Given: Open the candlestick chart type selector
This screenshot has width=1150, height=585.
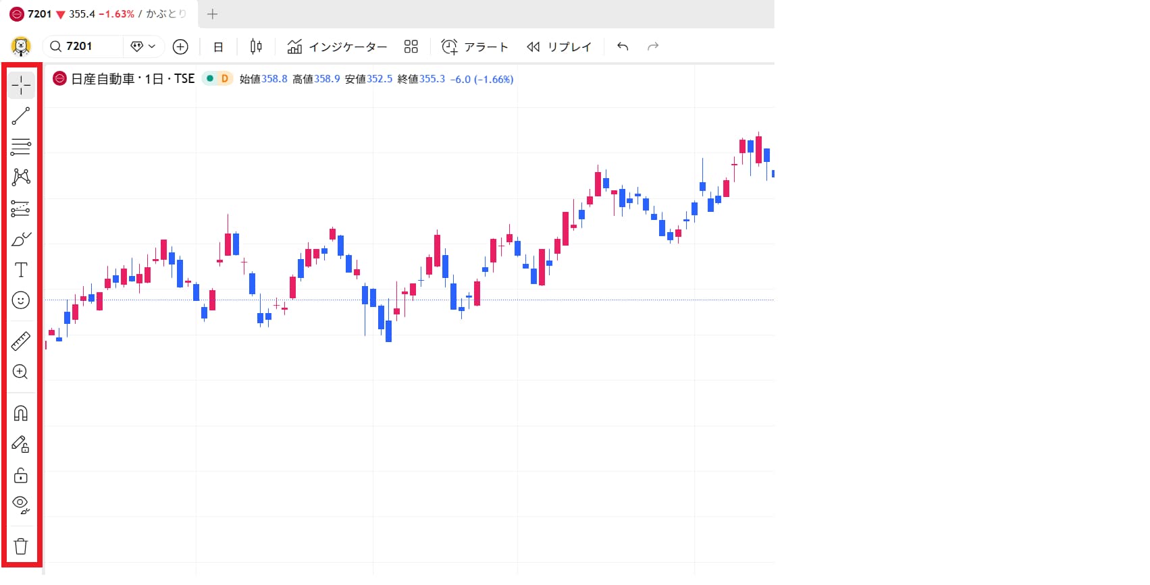Looking at the screenshot, I should [x=256, y=47].
